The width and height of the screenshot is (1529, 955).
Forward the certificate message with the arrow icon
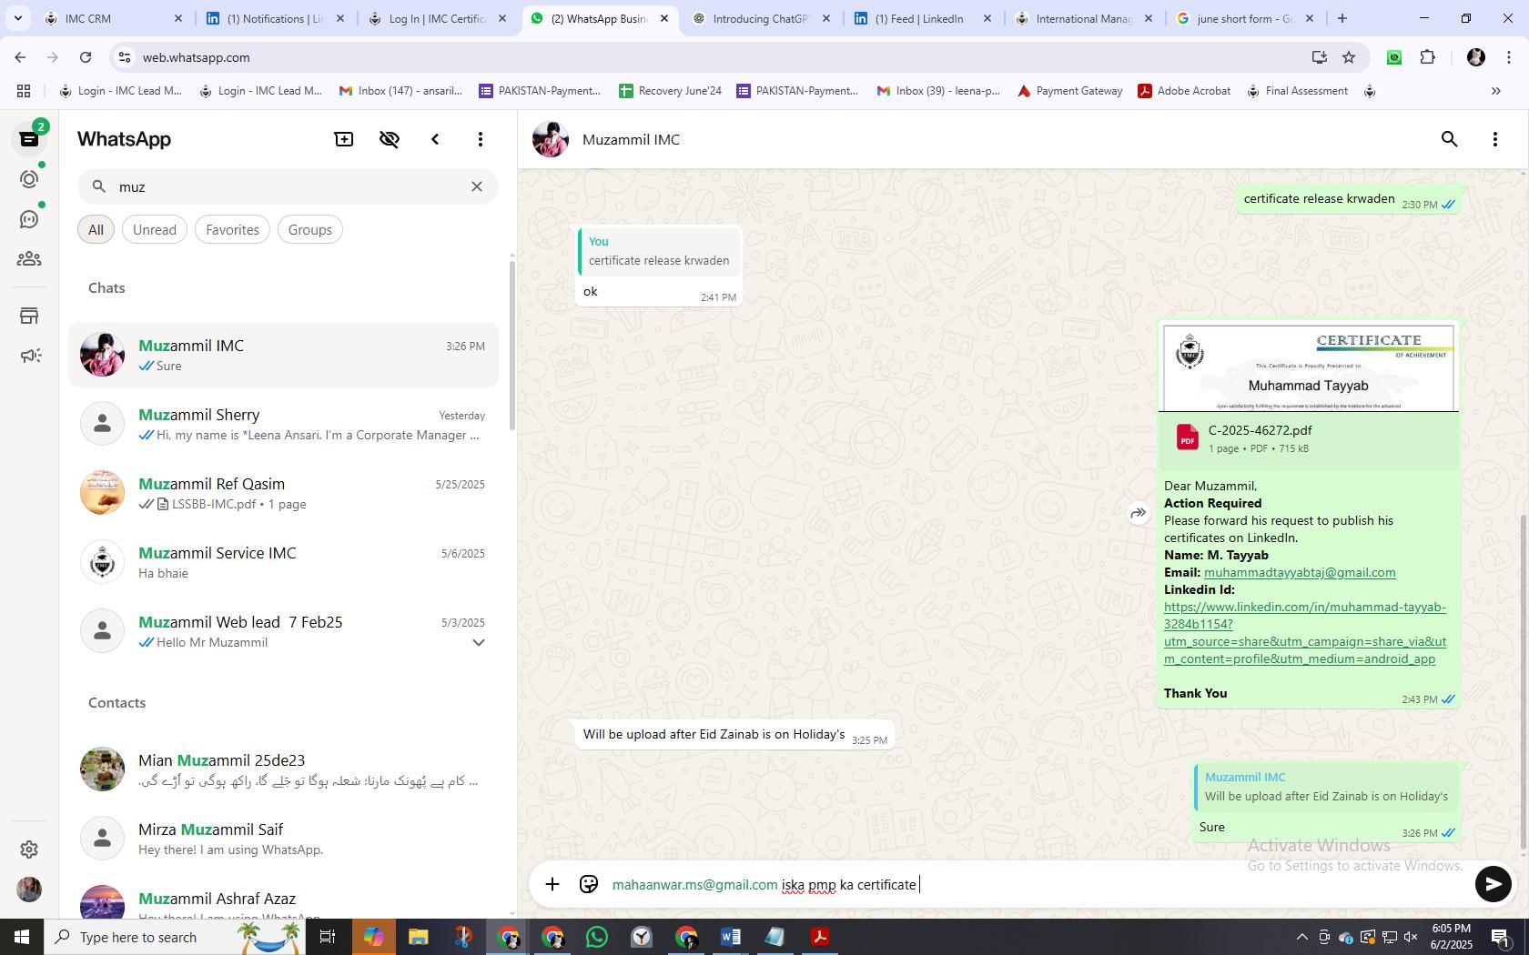click(x=1139, y=513)
